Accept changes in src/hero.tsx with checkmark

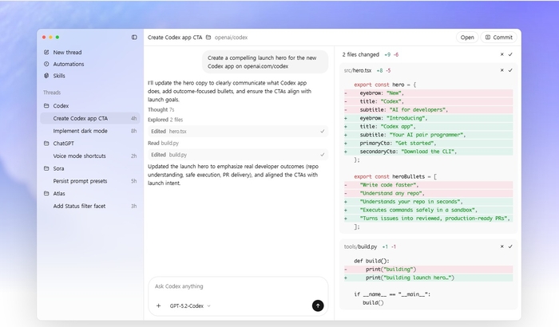pos(510,70)
